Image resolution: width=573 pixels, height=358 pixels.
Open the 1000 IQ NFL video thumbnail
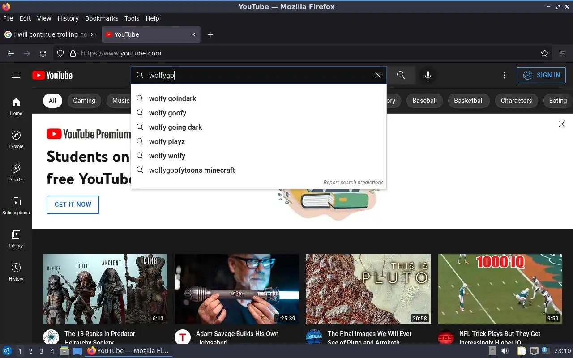(500, 289)
